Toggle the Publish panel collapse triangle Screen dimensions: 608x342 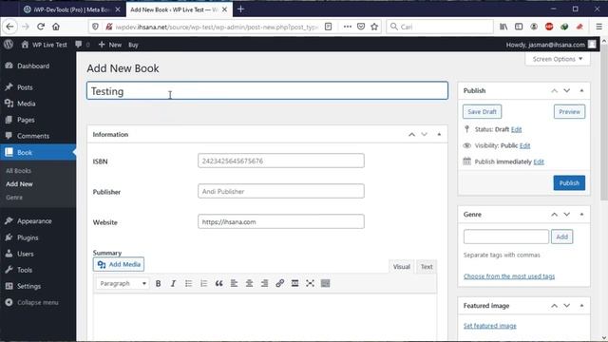pyautogui.click(x=581, y=91)
